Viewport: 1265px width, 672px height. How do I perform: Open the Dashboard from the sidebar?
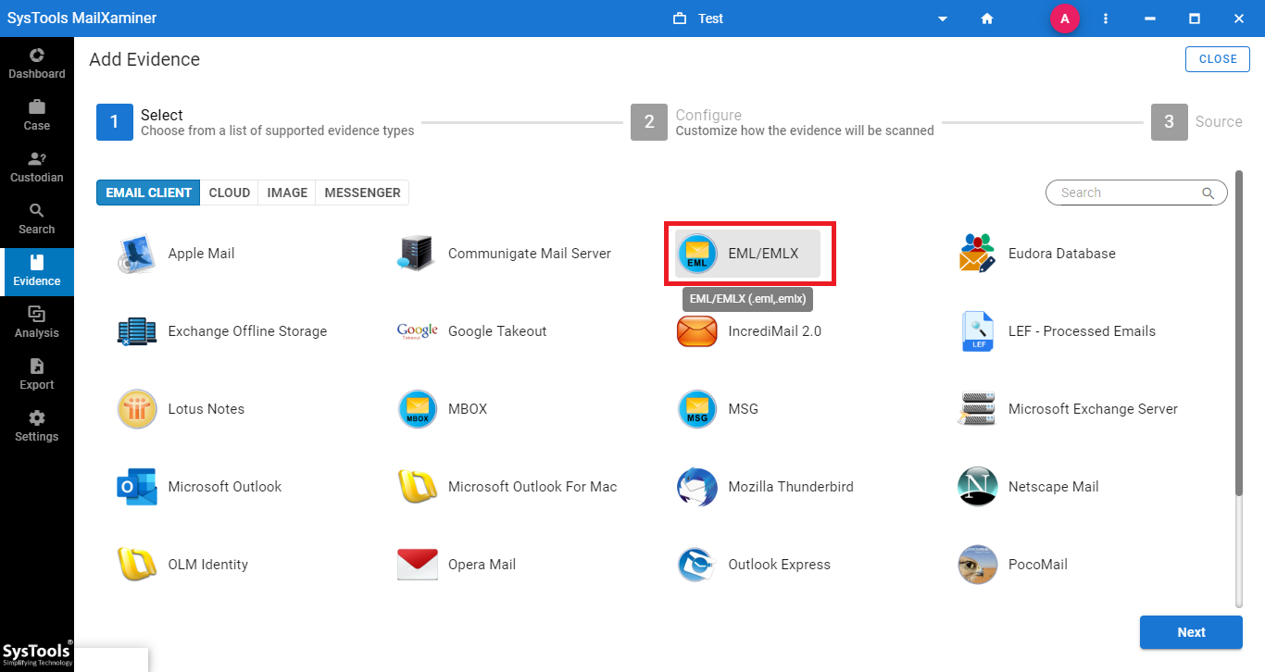tap(37, 64)
